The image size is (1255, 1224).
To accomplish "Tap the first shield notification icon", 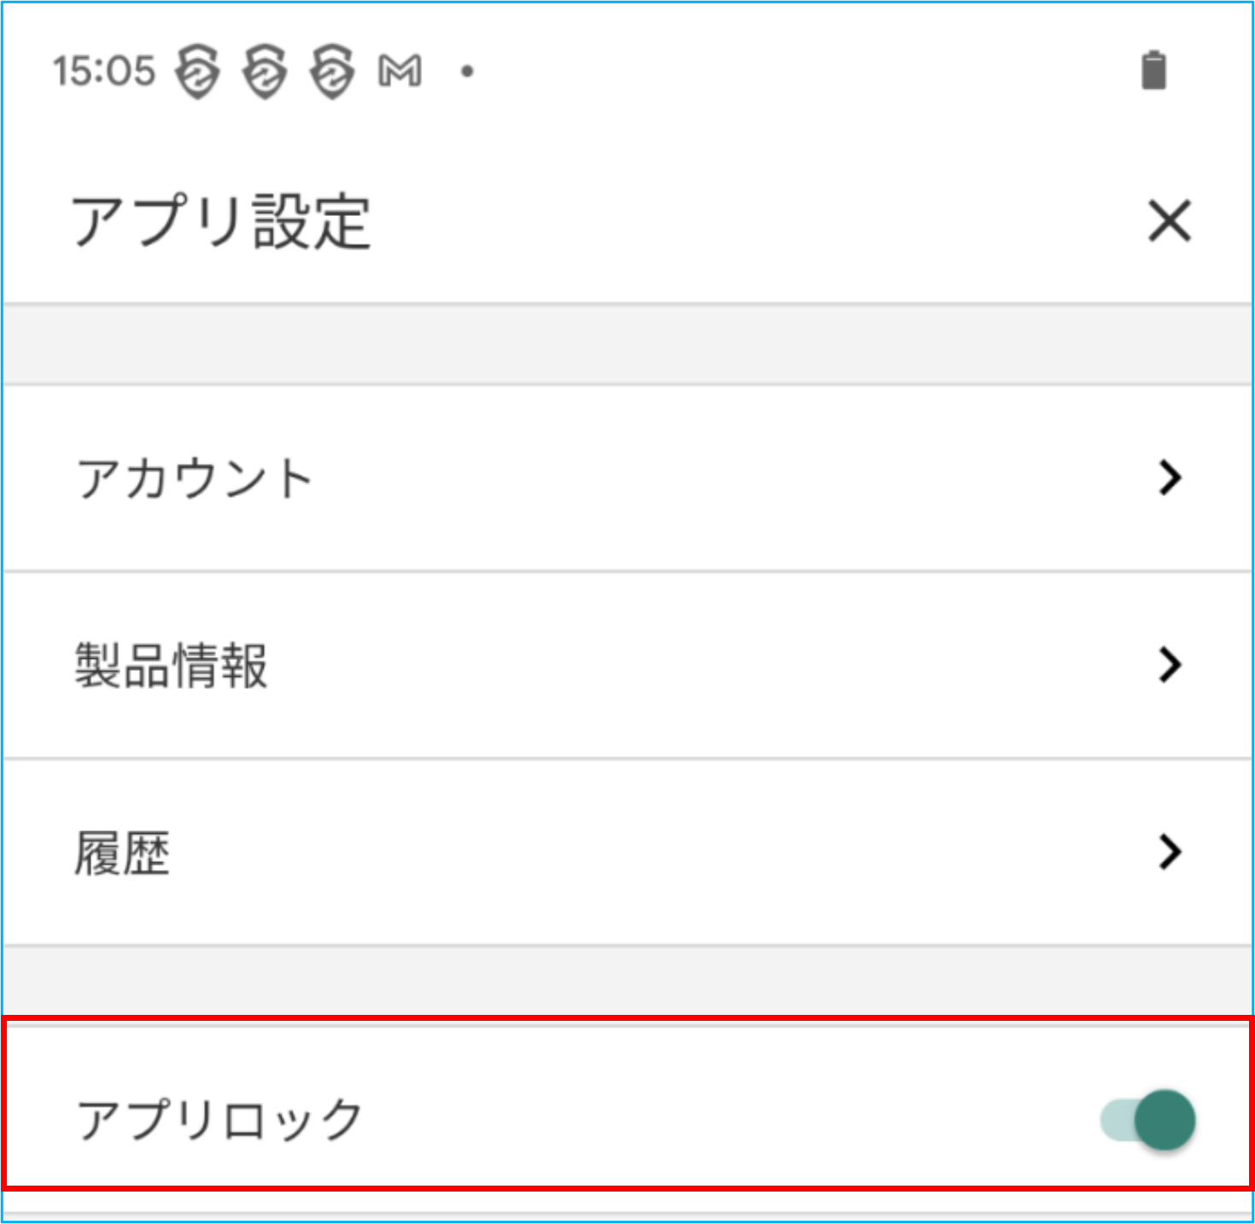I will pyautogui.click(x=197, y=72).
